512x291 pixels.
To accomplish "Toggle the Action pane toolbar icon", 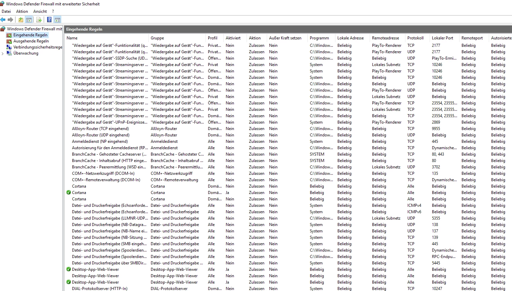I will tap(58, 20).
